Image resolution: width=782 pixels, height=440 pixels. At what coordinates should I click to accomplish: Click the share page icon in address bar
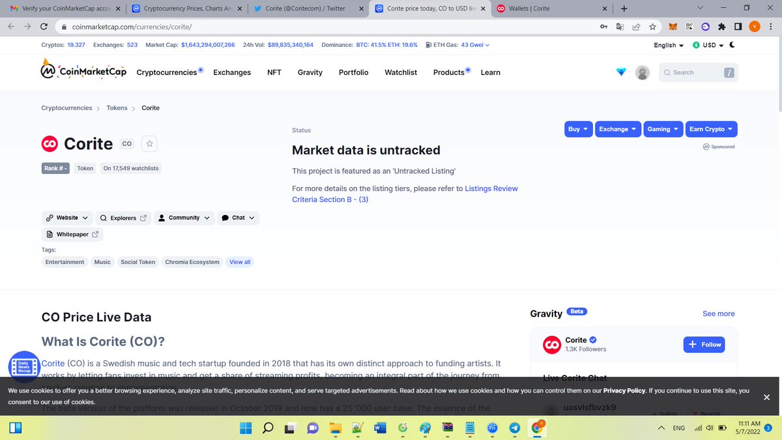tap(636, 27)
